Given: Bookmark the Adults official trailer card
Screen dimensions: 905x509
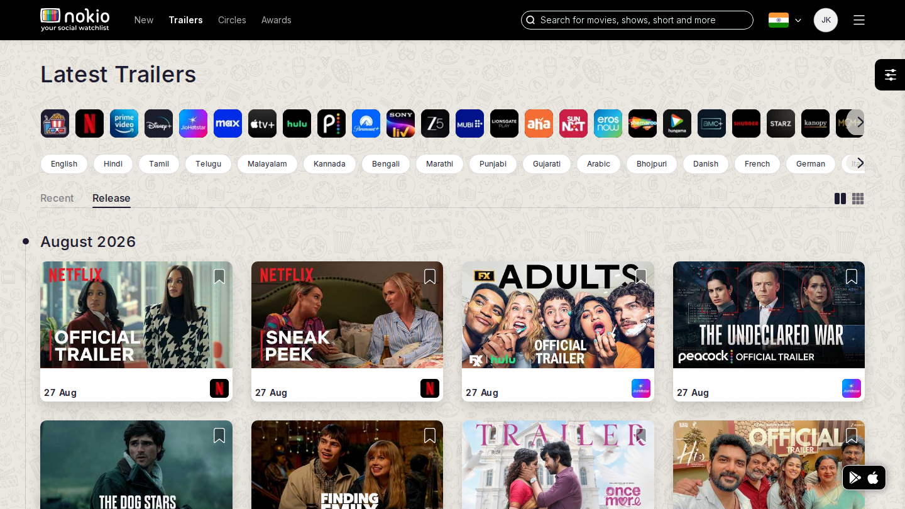Looking at the screenshot, I should (x=641, y=276).
